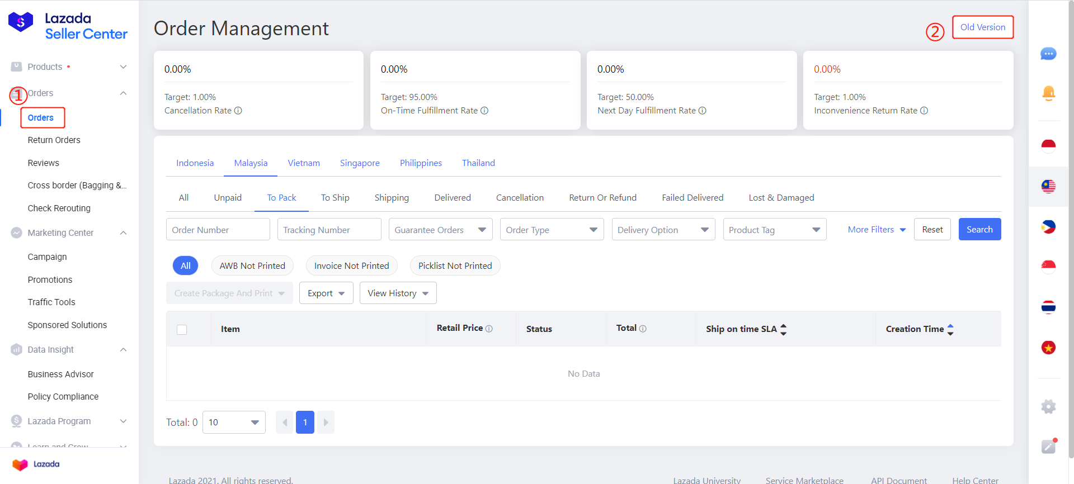
Task: Click the Marketing Center sidebar icon
Action: [16, 232]
